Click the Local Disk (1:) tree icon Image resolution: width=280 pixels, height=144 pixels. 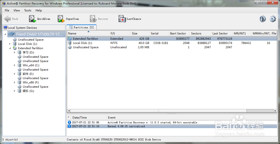click(x=15, y=44)
